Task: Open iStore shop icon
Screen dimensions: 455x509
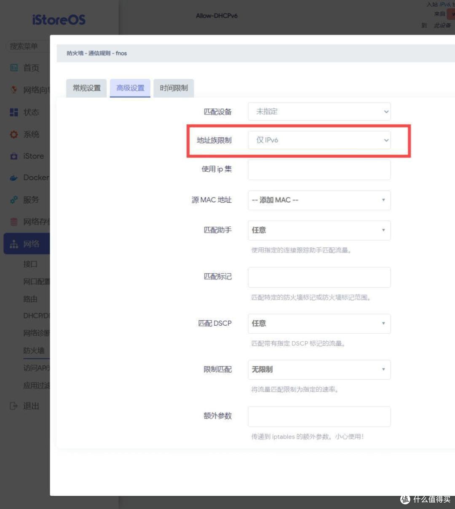Action: 14,156
